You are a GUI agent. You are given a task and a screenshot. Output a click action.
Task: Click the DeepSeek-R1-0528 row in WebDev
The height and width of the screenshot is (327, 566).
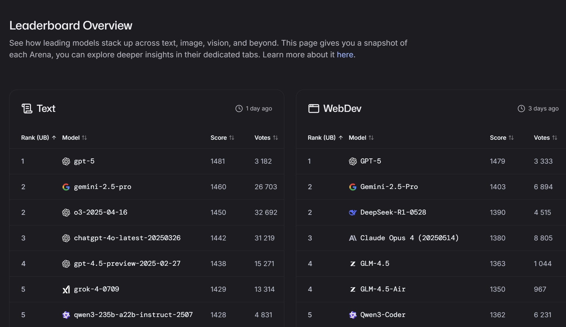coord(393,213)
